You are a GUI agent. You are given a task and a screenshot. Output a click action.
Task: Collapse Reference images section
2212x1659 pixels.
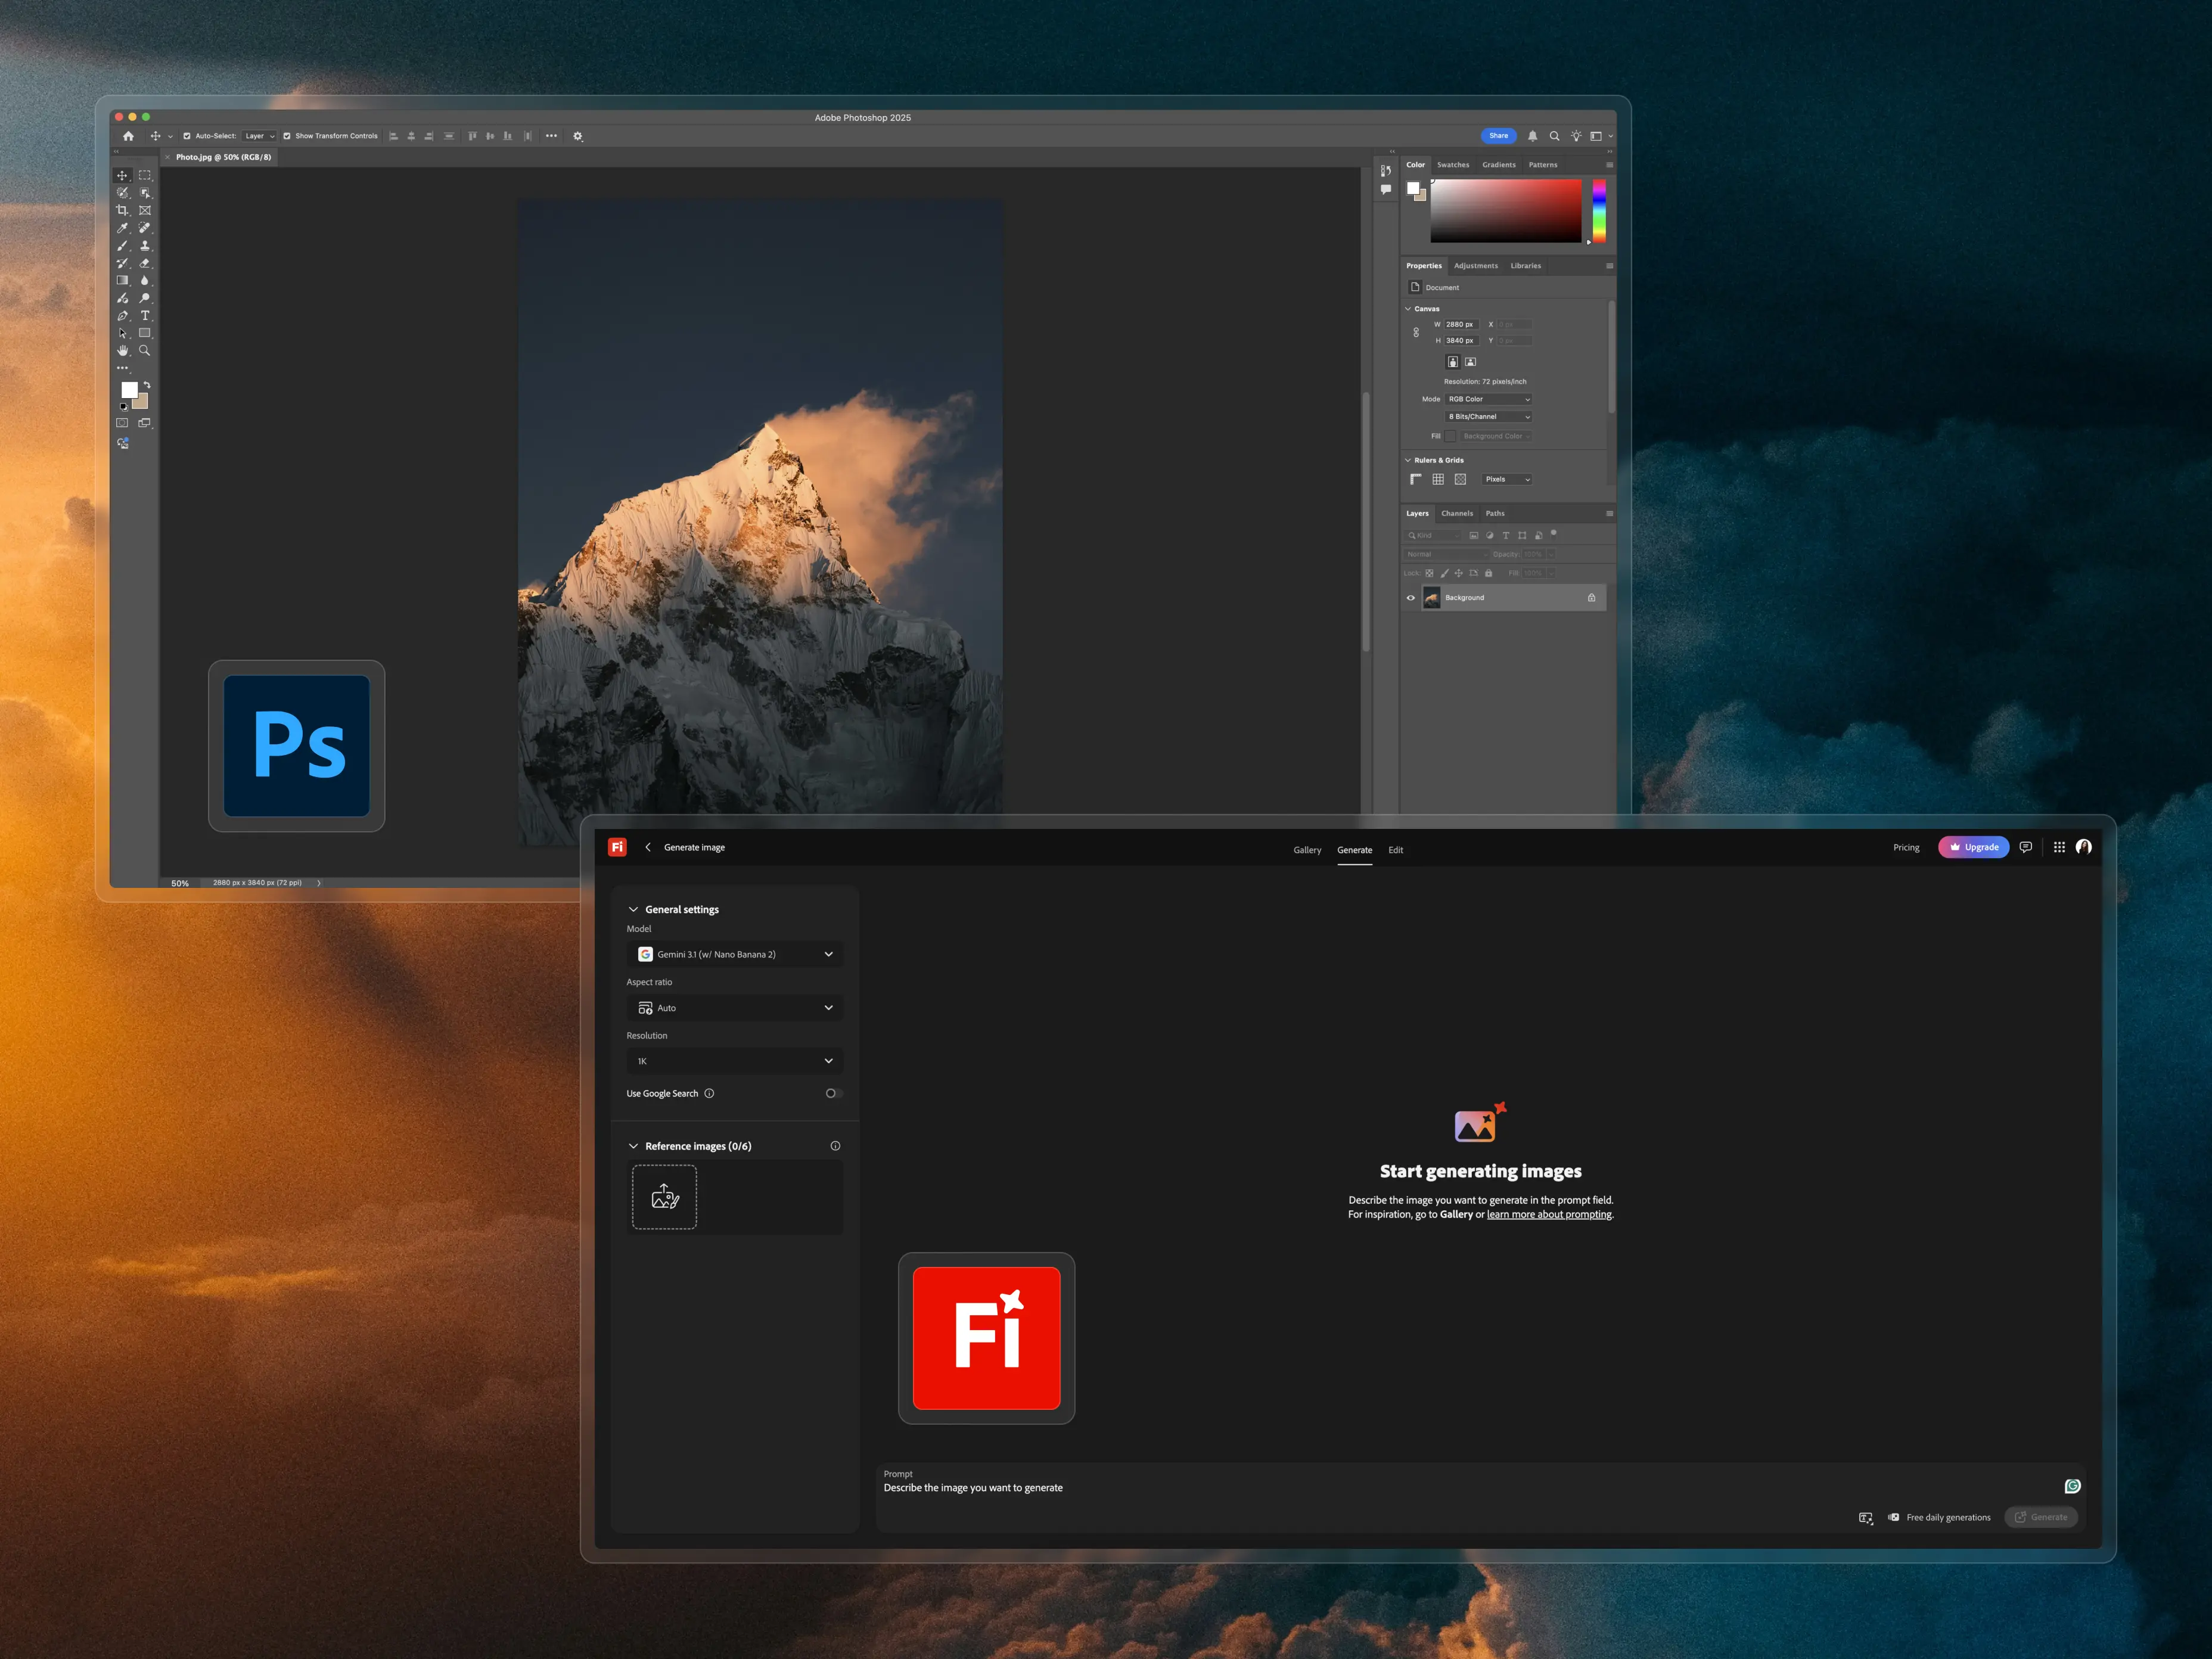click(x=633, y=1146)
